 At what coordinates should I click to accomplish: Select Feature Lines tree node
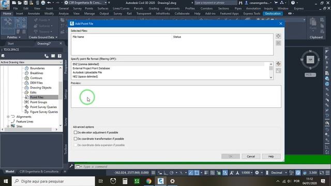click(x=25, y=122)
